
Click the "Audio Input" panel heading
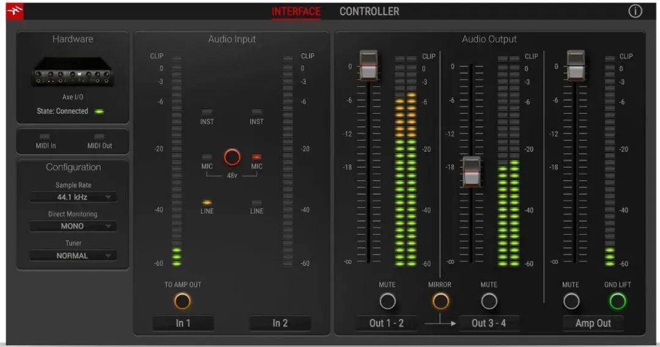pyautogui.click(x=232, y=39)
